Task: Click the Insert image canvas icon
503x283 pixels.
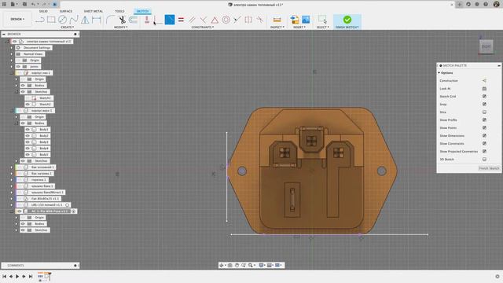Action: 306,20
